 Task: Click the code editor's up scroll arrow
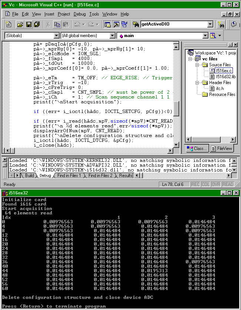pyautogui.click(x=176, y=47)
